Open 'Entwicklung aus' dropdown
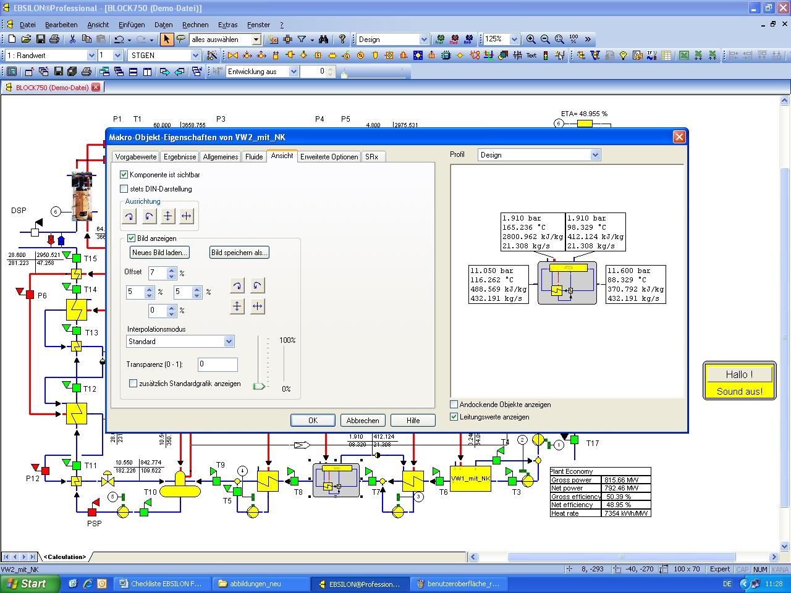Viewport: 791px width, 593px height. 294,72
